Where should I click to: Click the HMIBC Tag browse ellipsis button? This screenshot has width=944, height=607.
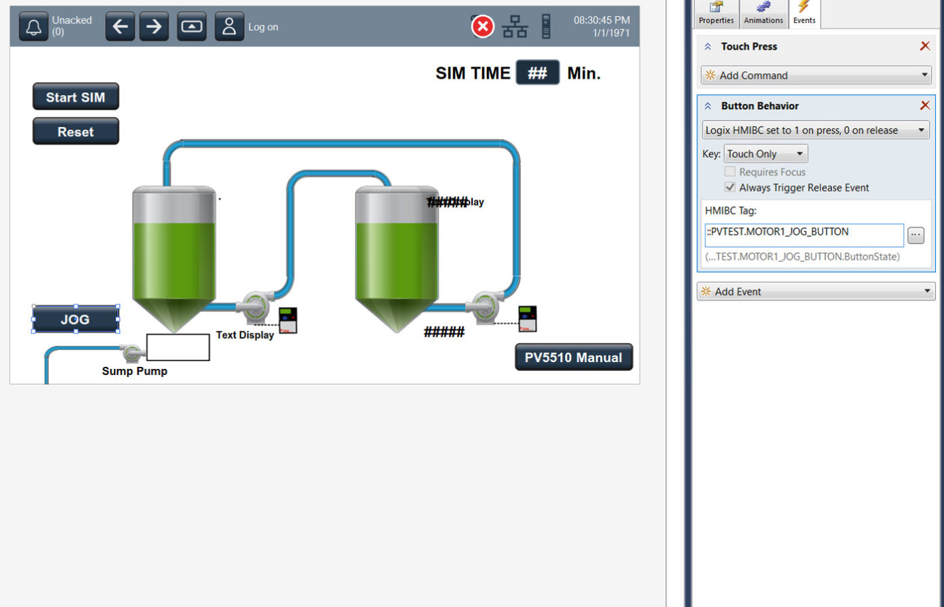(916, 235)
